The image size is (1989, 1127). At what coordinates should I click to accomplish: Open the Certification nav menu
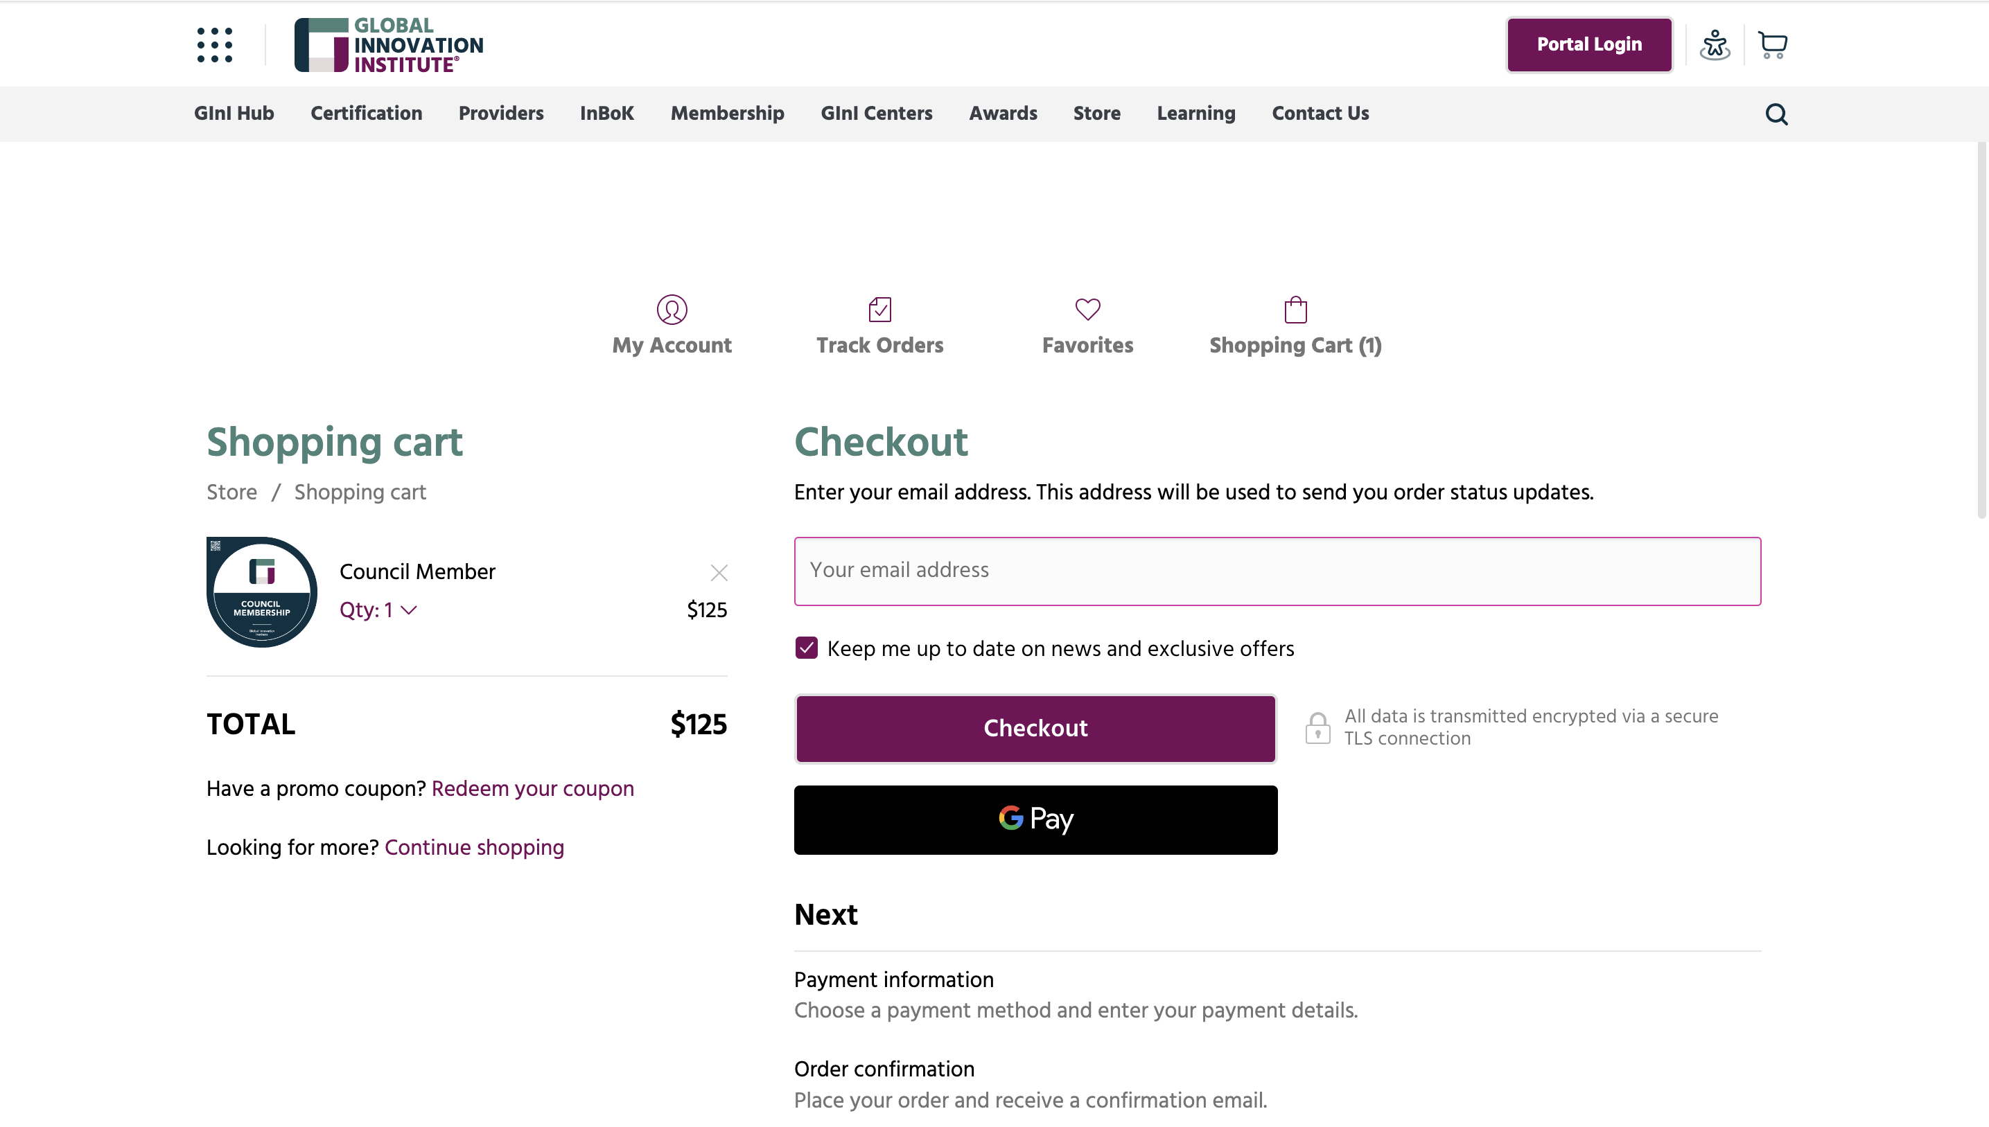(x=366, y=114)
